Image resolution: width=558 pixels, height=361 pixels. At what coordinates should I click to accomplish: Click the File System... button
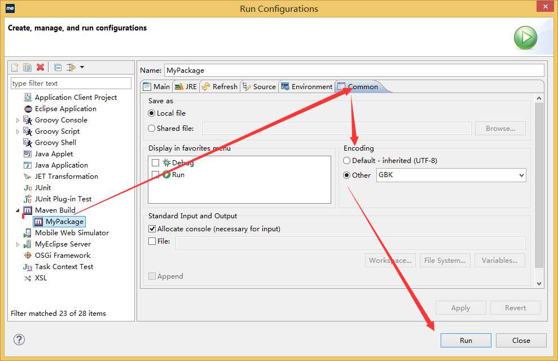tap(445, 261)
